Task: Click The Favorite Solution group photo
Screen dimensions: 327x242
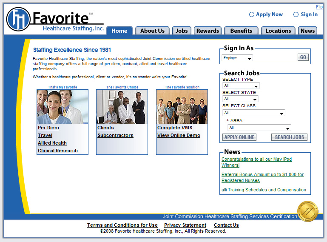Action: coord(182,107)
